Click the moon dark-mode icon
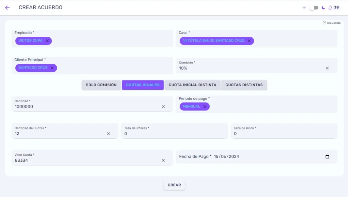Image resolution: width=348 pixels, height=197 pixels. 324,8
